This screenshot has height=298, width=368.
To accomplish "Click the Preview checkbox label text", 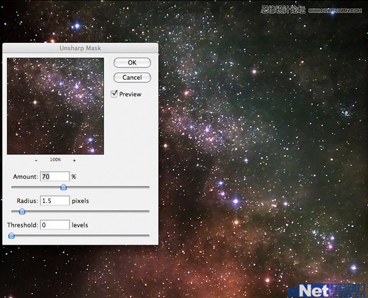I will (x=130, y=94).
